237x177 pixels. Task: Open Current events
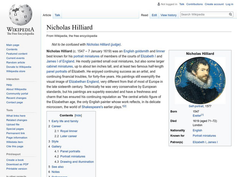15,58
